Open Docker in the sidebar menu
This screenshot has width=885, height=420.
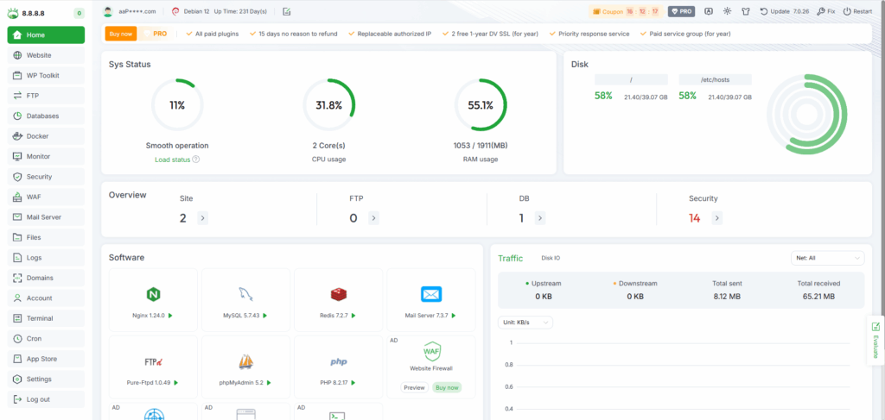click(37, 136)
